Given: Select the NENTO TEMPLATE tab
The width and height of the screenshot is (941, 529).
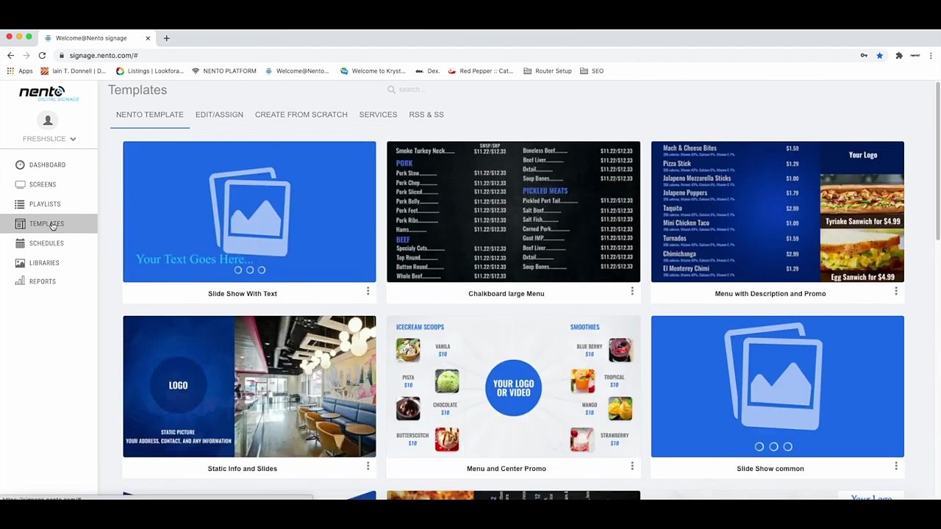Looking at the screenshot, I should 150,115.
